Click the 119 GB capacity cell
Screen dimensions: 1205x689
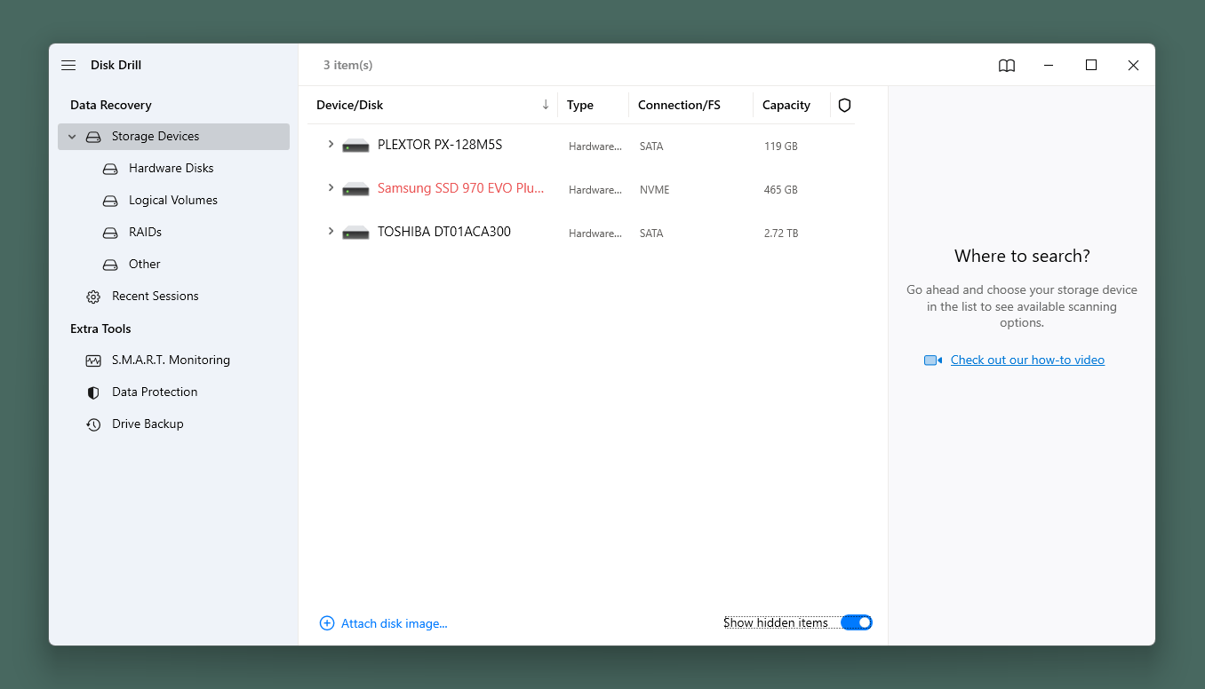(x=781, y=147)
